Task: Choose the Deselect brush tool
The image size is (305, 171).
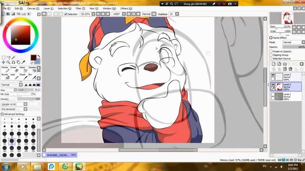Action: pyautogui.click(x=32, y=70)
